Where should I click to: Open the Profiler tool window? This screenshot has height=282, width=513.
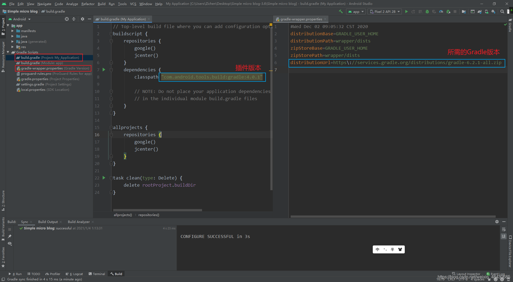pyautogui.click(x=53, y=274)
